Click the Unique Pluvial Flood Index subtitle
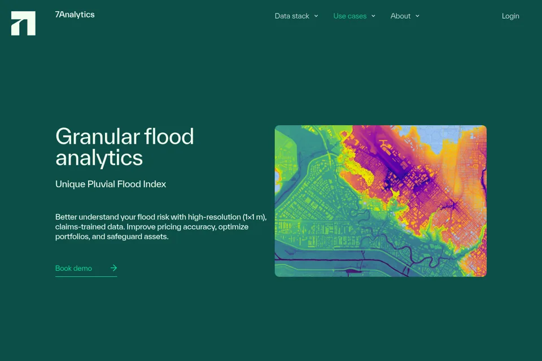 point(111,184)
